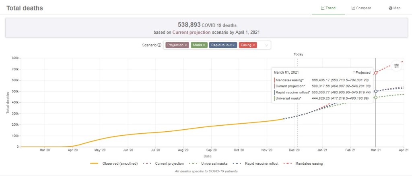Image resolution: width=412 pixels, height=176 pixels.
Task: Toggle Observed (smoothed) series in legend
Action: (x=115, y=164)
